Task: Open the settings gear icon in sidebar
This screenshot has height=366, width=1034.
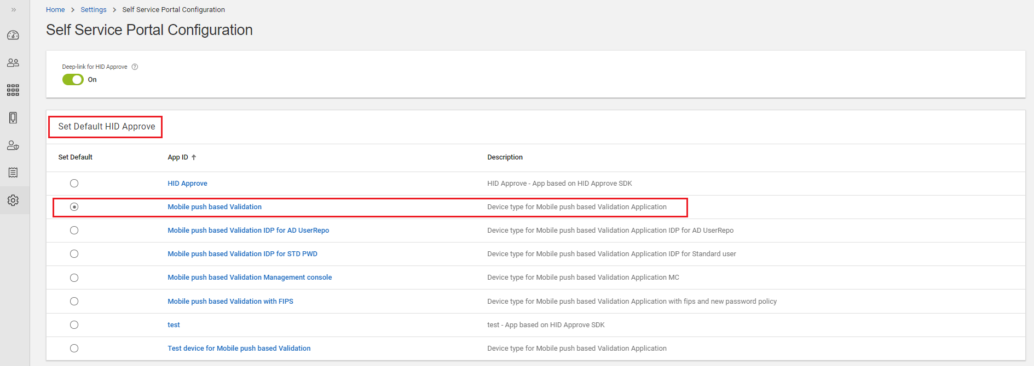Action: point(13,200)
